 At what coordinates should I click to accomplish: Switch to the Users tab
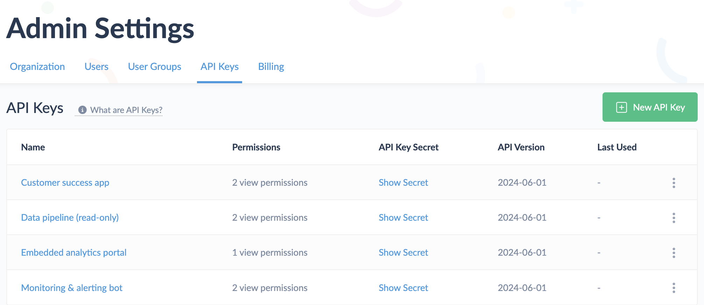pos(96,66)
